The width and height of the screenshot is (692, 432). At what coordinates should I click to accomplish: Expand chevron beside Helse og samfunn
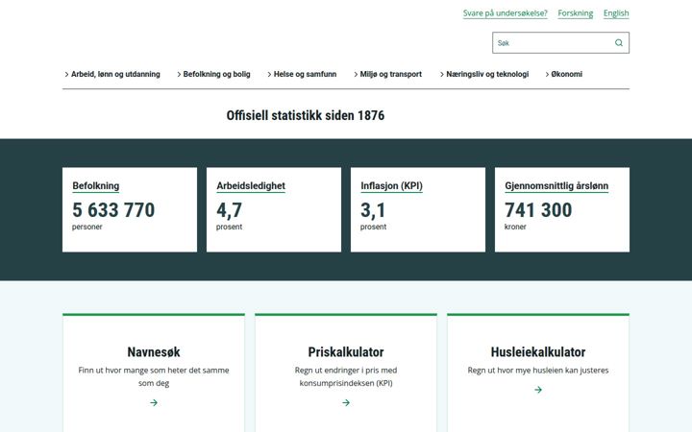pos(269,75)
